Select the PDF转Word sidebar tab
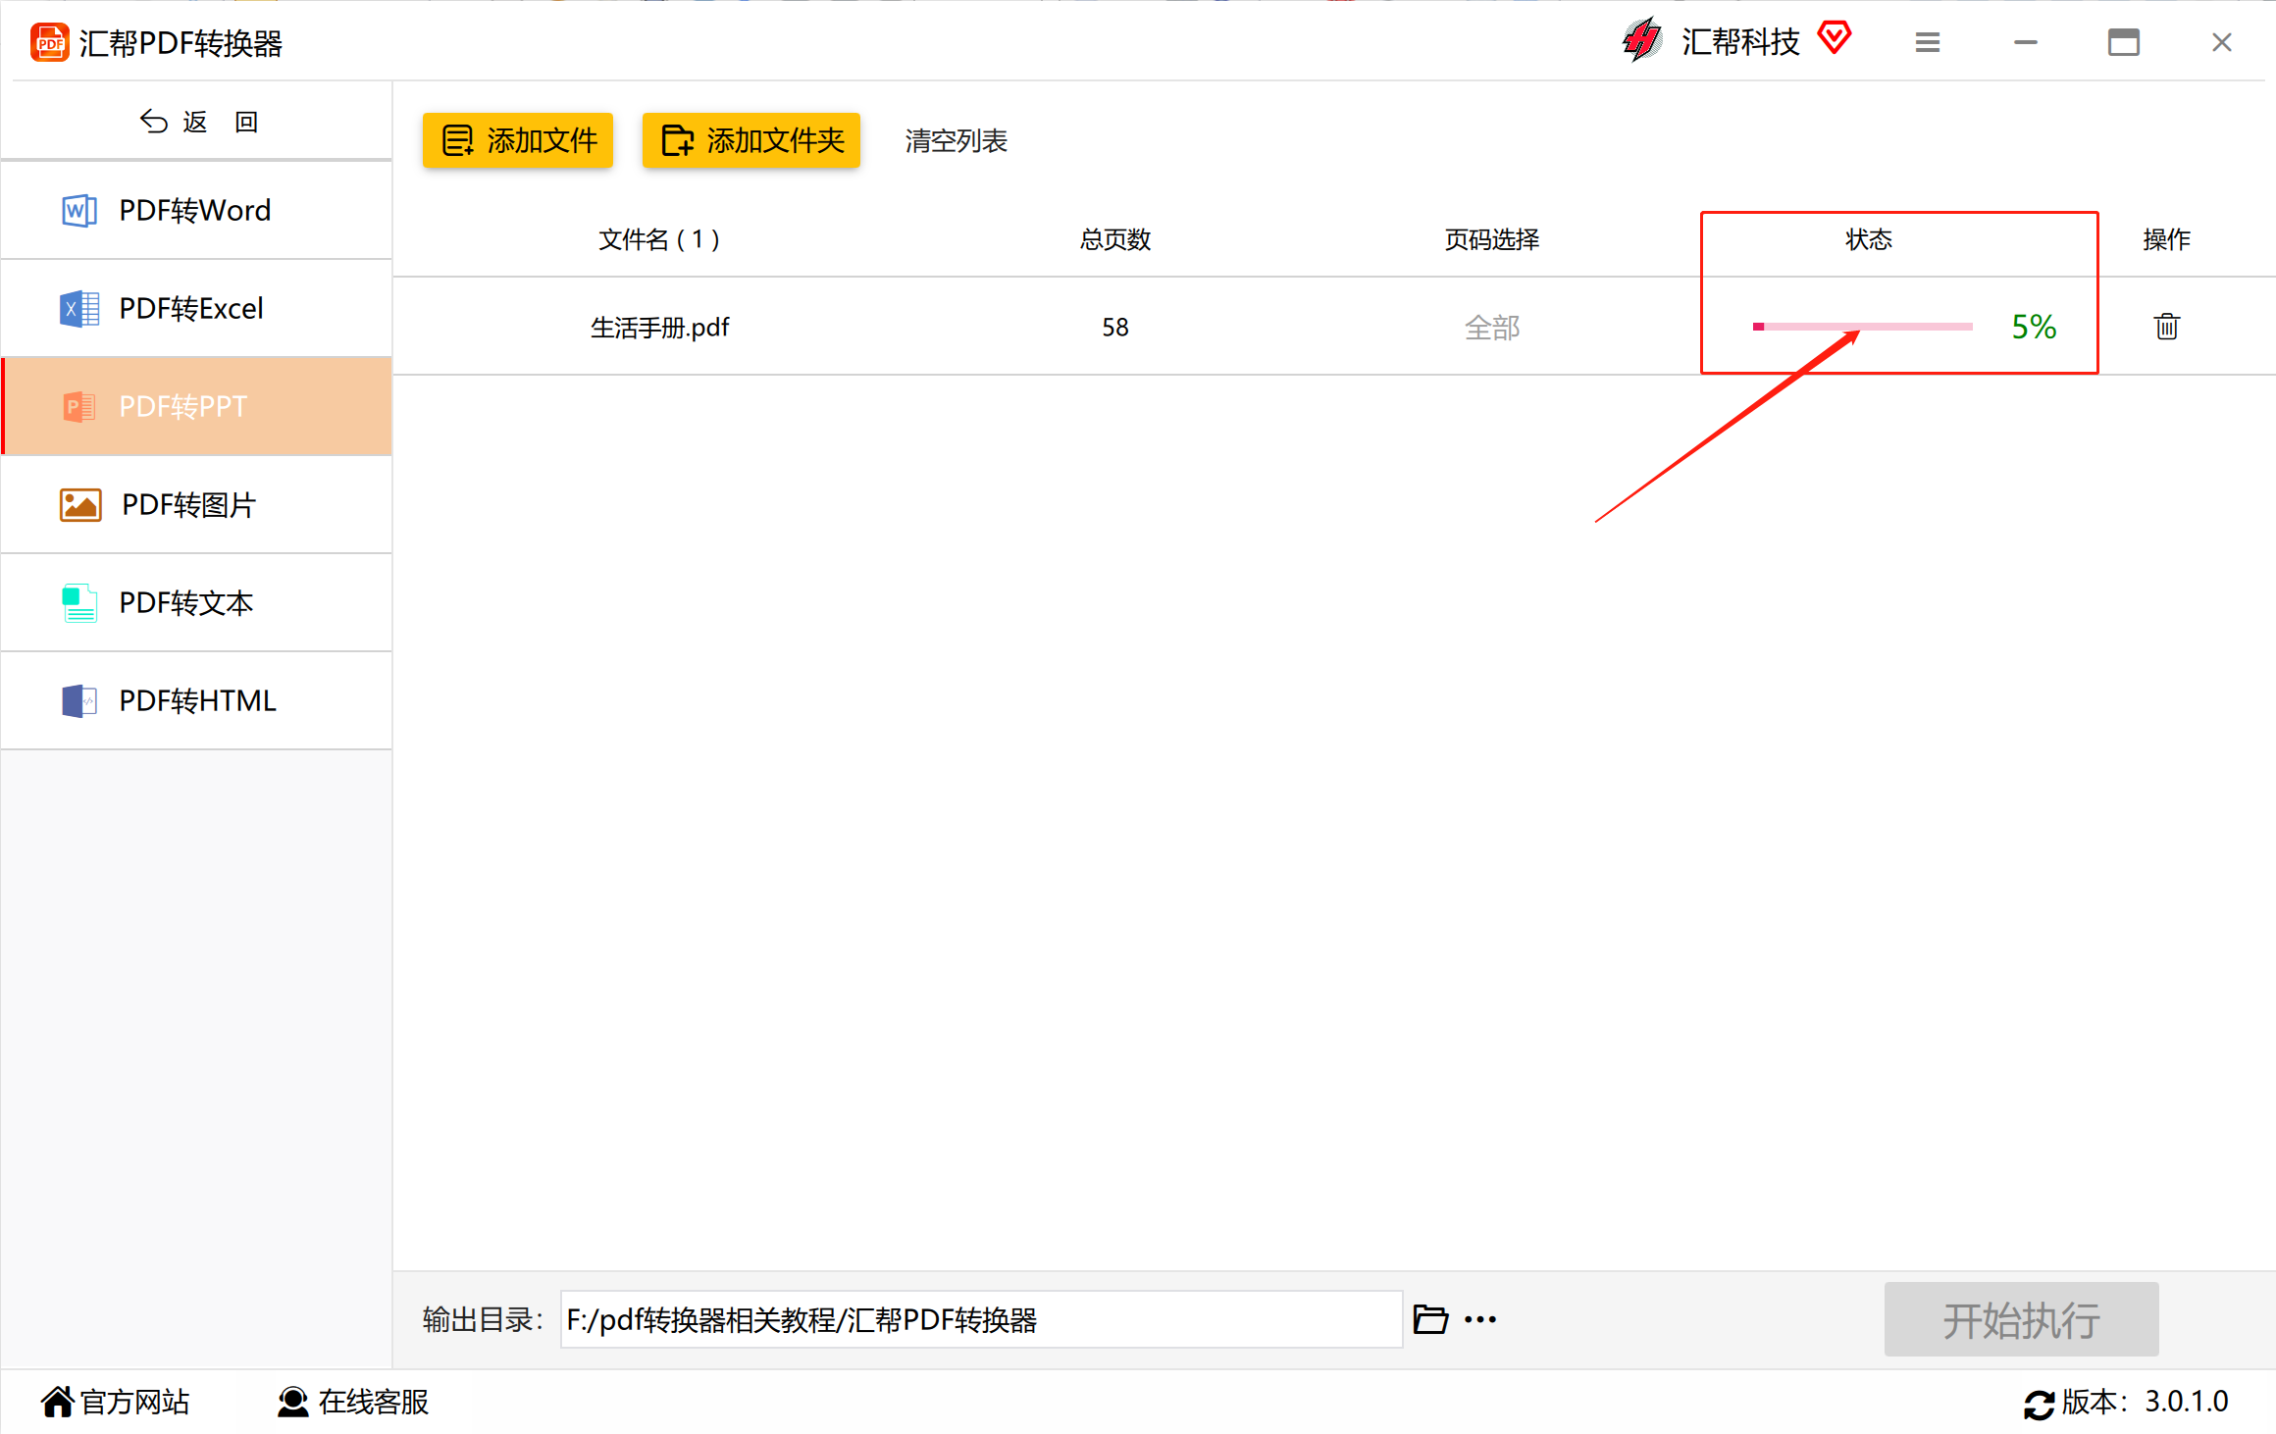2276x1434 pixels. point(196,210)
